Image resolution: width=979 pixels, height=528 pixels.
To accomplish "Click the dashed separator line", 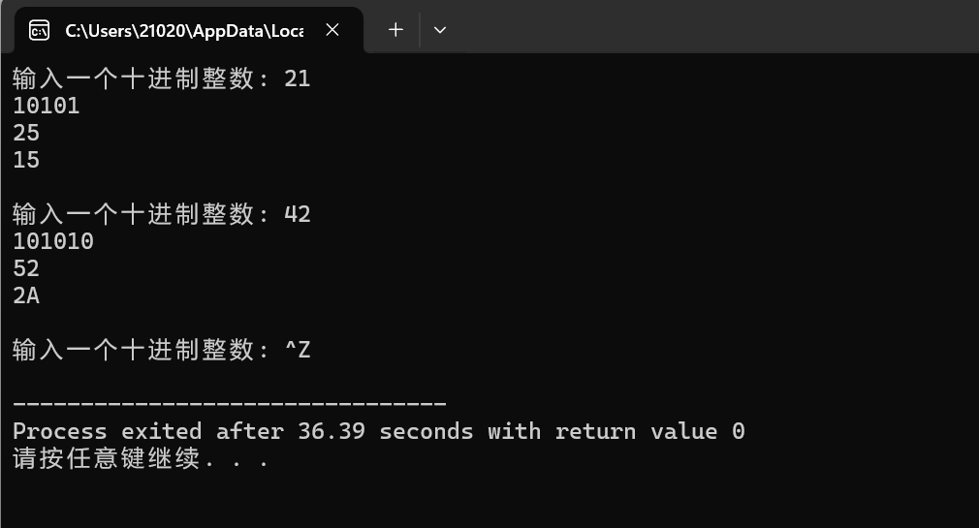I will pyautogui.click(x=230, y=404).
